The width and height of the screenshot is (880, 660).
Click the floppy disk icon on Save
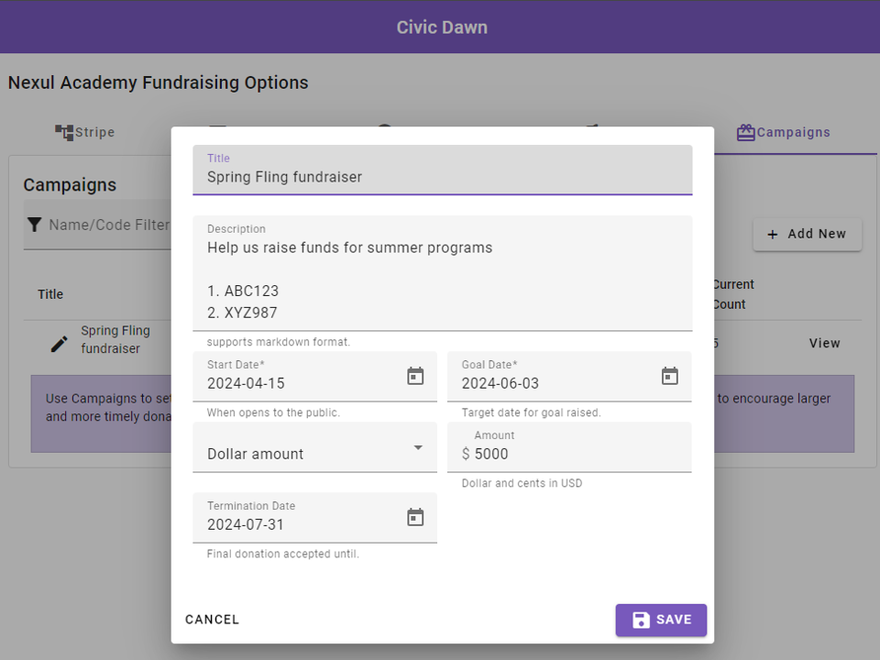click(x=642, y=620)
